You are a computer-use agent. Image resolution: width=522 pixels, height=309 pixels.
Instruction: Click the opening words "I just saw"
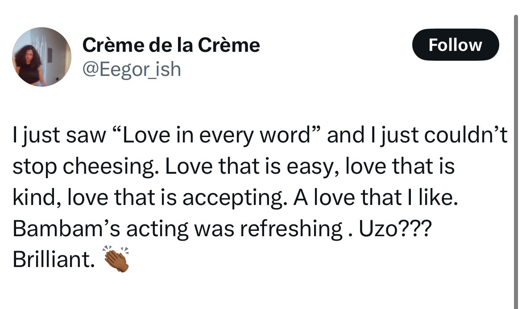point(59,135)
